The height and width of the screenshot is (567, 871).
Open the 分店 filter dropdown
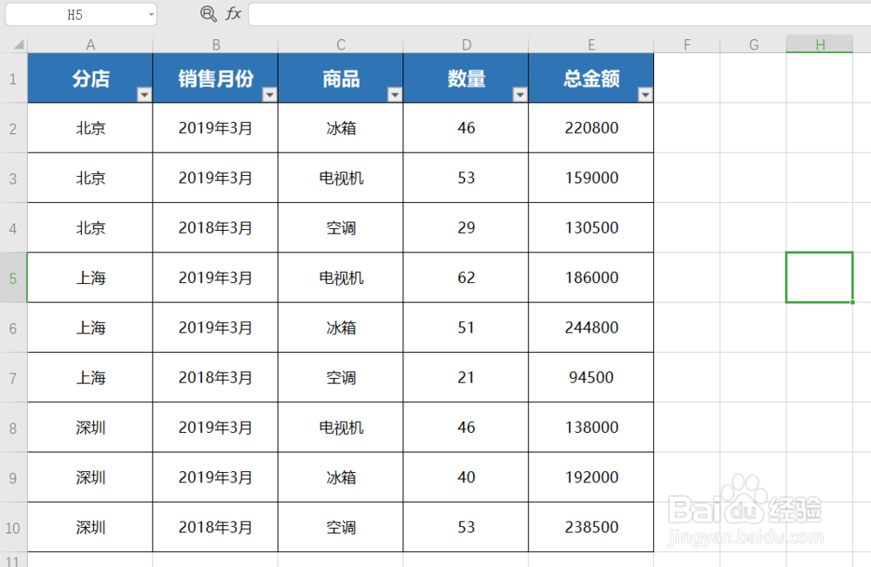coord(144,95)
